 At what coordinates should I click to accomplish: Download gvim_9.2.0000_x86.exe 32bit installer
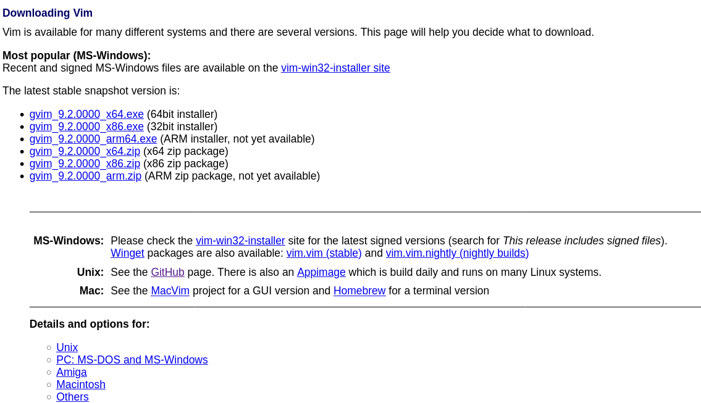click(86, 127)
